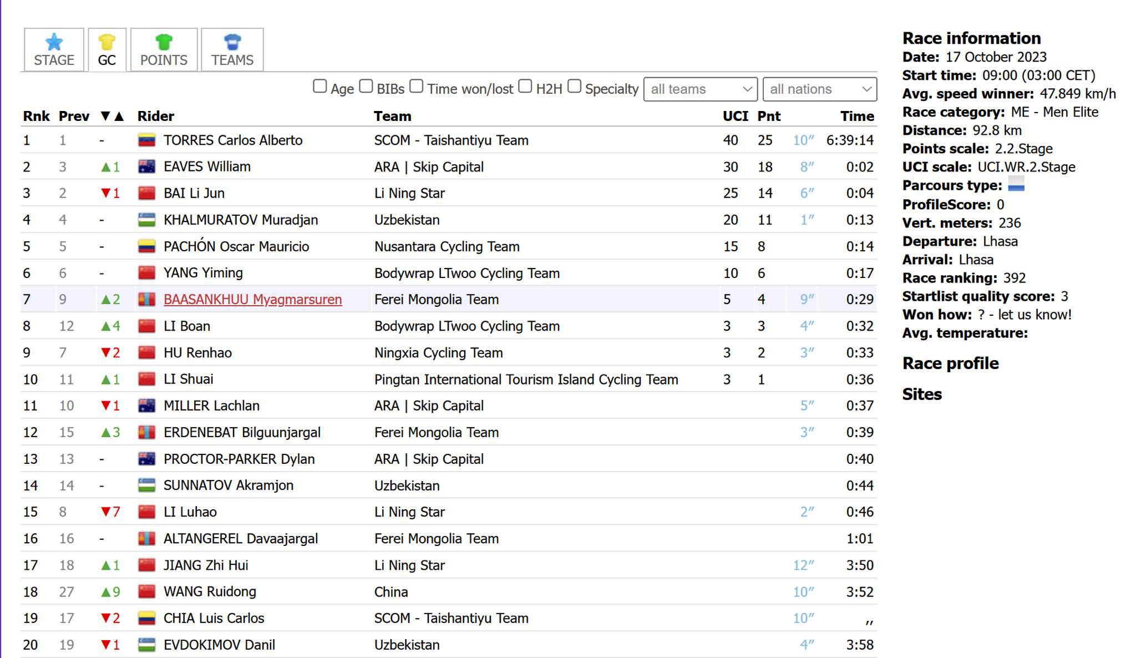Click the Mongolian flag beside BAASANKHUU Myagmarsuren

click(x=146, y=300)
